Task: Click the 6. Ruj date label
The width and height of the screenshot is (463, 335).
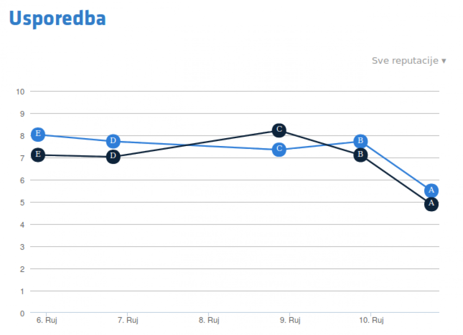Action: (x=47, y=320)
